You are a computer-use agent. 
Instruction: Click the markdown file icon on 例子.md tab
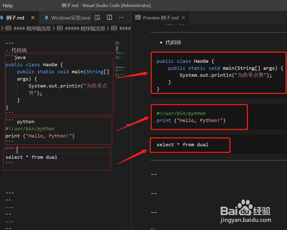2,18
